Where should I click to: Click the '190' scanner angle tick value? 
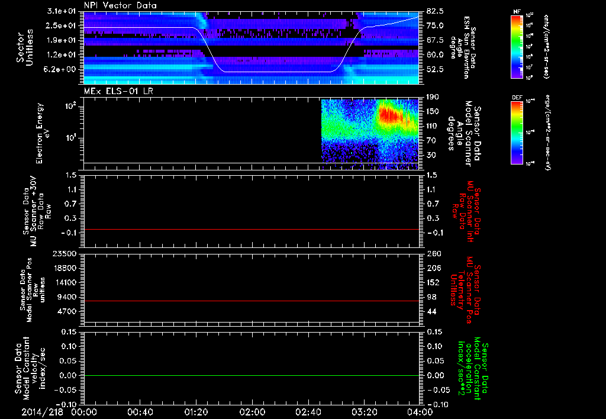[x=433, y=97]
